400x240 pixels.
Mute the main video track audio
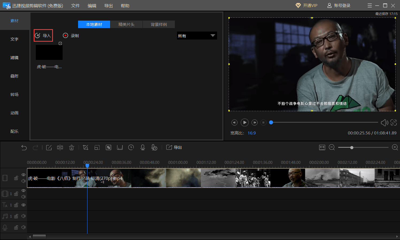pyautogui.click(x=24, y=181)
